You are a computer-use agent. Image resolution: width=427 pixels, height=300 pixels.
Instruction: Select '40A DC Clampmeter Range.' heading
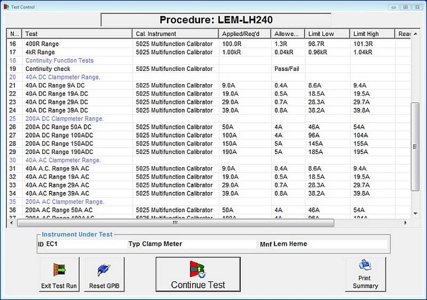click(209, 77)
